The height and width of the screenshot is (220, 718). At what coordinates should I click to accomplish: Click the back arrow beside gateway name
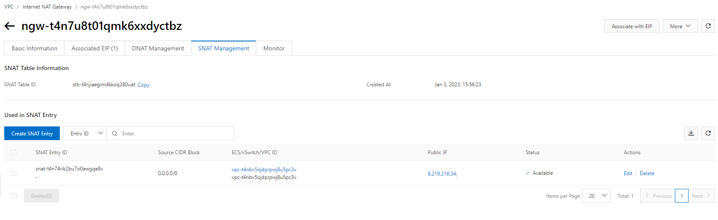9,26
